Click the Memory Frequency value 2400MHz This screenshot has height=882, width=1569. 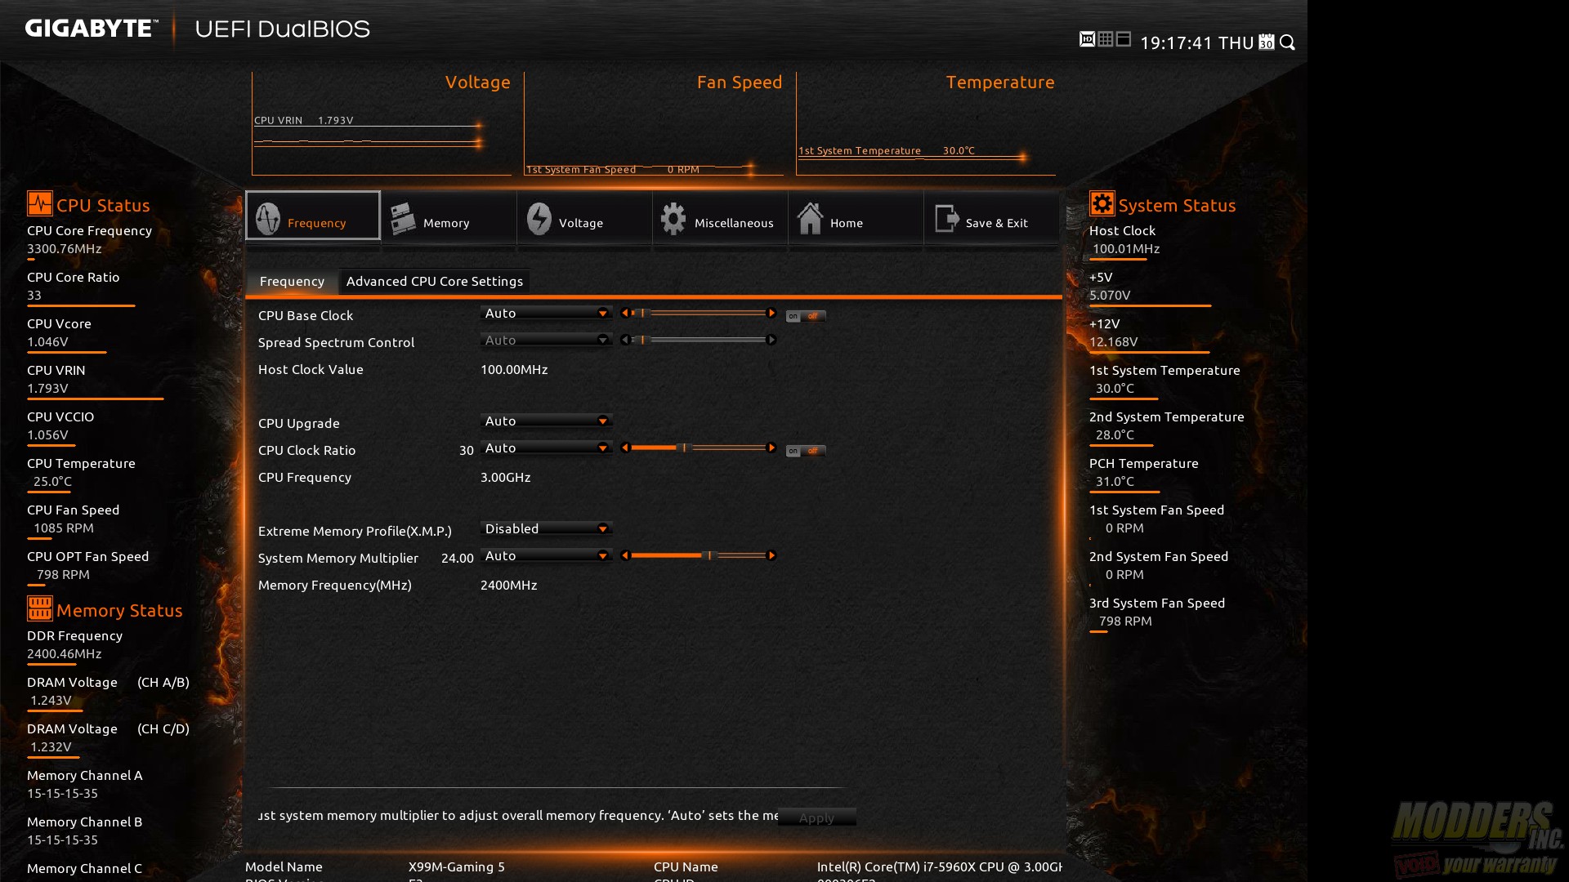[x=509, y=585]
